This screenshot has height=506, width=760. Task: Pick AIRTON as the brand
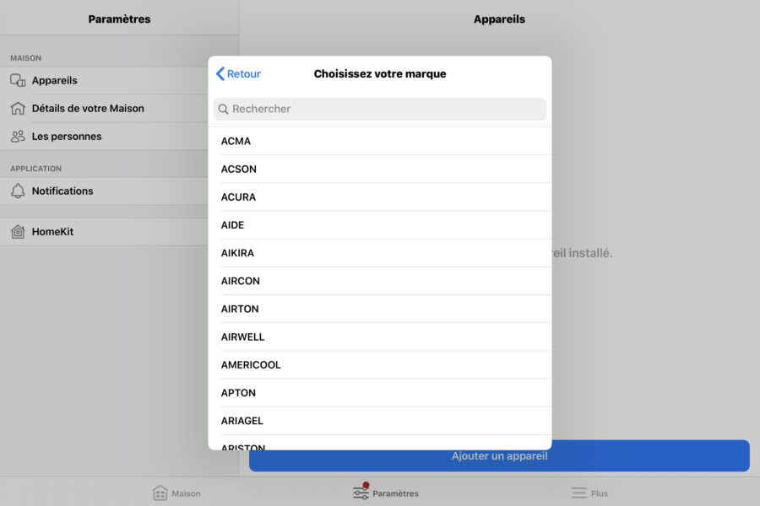380,309
